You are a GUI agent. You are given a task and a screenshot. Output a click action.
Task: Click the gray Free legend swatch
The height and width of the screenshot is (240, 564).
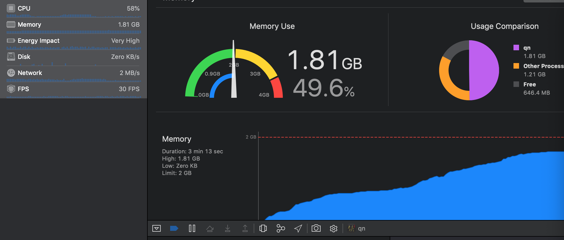(516, 84)
